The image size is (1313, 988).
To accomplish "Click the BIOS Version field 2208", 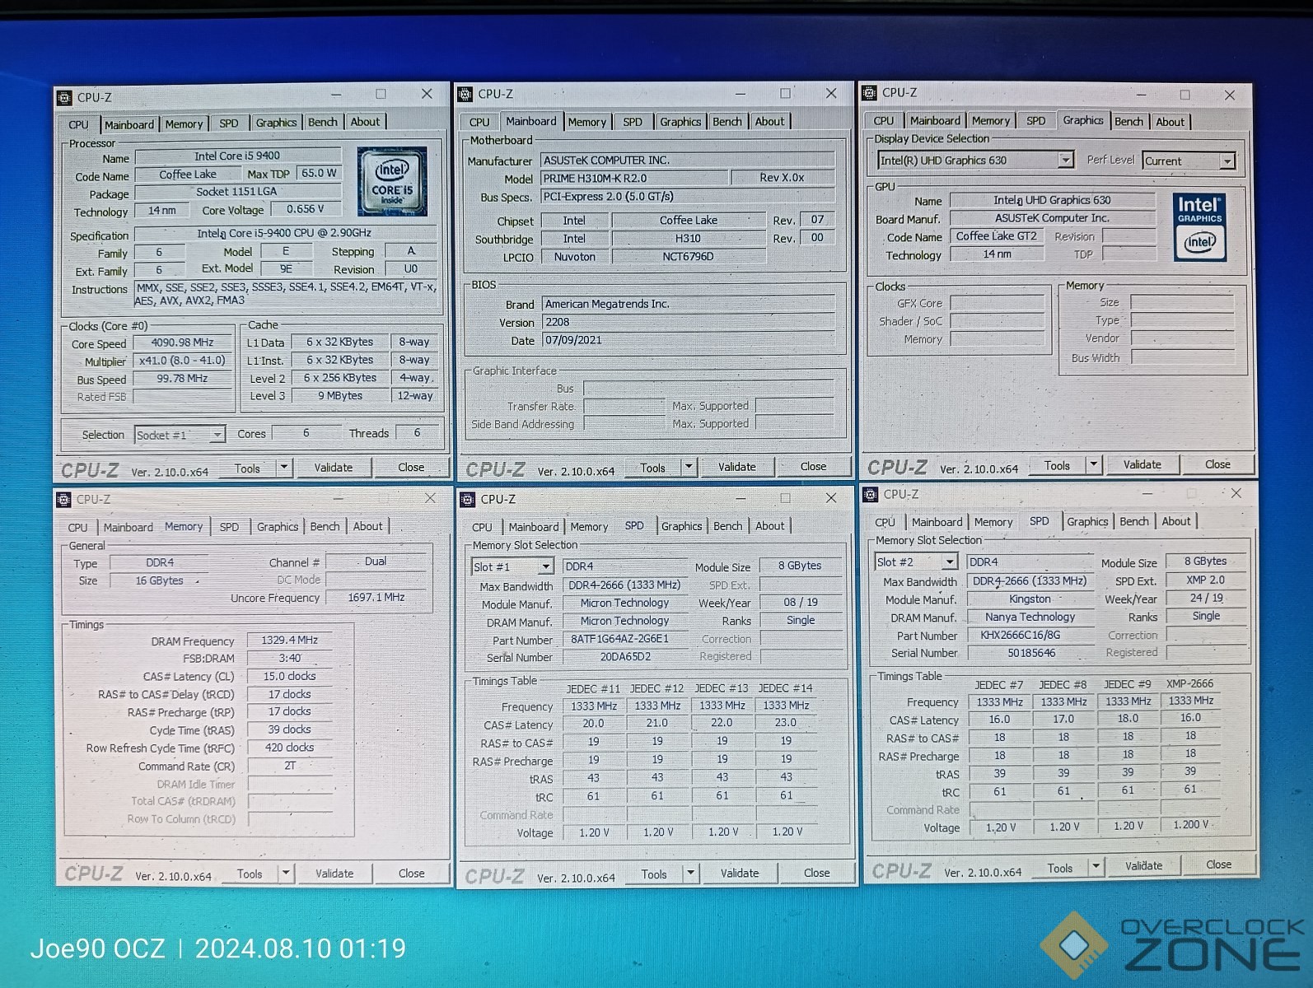I will [688, 323].
